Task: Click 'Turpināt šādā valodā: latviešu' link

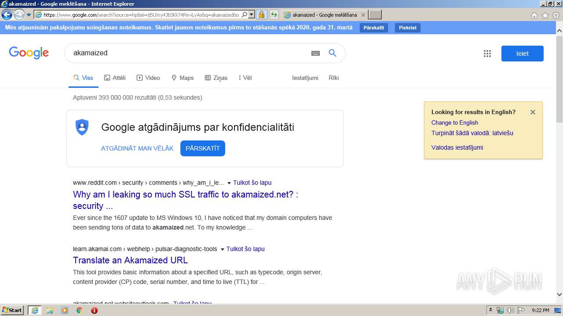Action: click(x=472, y=133)
